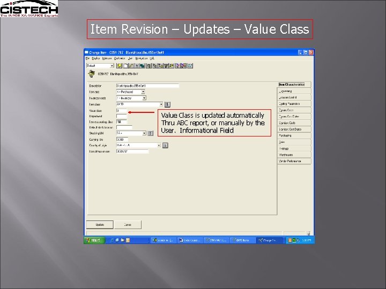386x289 pixels.
Task: Switch to the Purchasing tab
Action: [x=294, y=135]
